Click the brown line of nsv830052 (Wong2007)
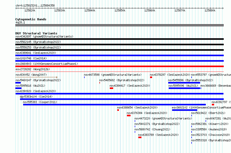This screenshot has height=153, width=231. [36, 77]
